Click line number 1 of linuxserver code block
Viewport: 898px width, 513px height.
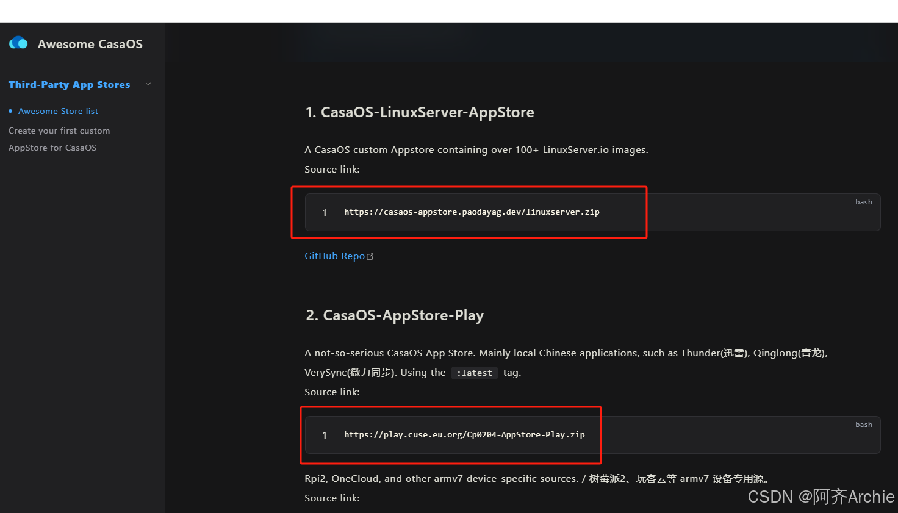tap(325, 212)
